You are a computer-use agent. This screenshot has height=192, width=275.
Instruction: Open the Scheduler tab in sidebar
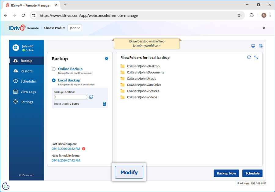(27, 81)
